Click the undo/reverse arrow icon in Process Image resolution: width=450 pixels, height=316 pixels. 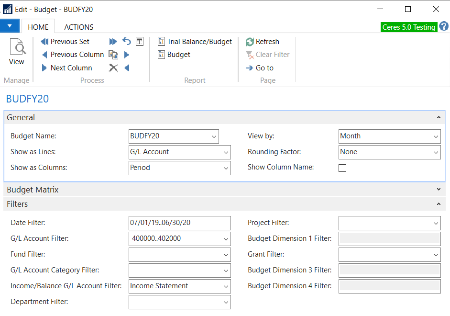pyautogui.click(x=127, y=42)
